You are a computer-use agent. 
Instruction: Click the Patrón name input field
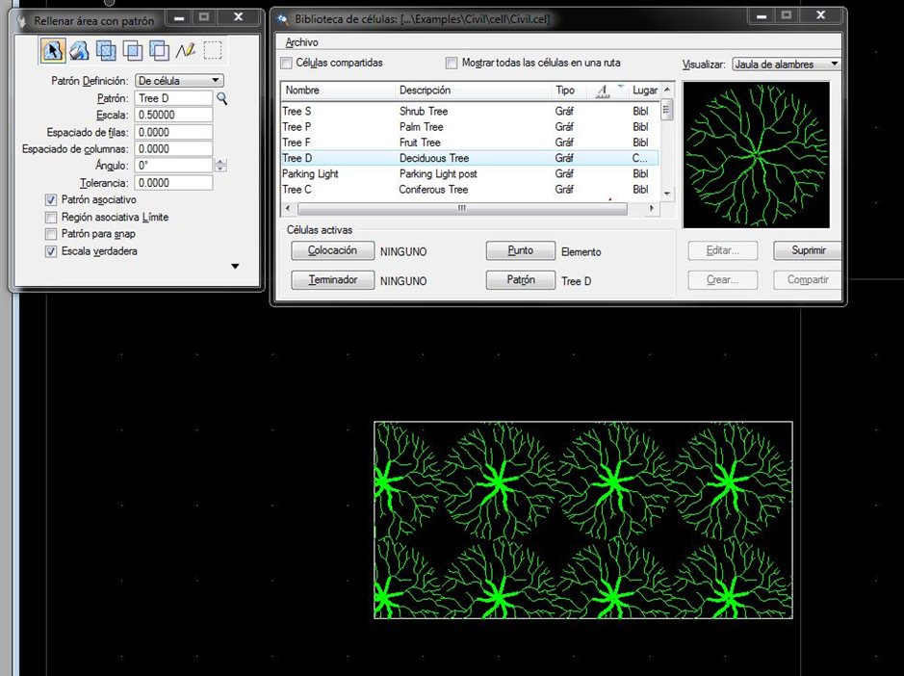coord(173,98)
